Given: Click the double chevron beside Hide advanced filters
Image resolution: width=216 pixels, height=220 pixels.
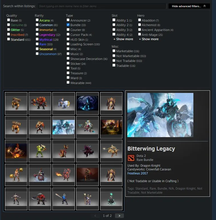Looking at the screenshot, I should 205,6.
